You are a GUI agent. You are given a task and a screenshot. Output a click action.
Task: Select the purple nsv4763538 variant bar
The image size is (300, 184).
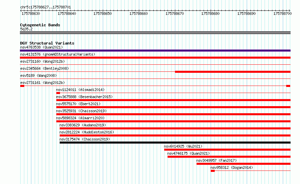[x=155, y=51]
